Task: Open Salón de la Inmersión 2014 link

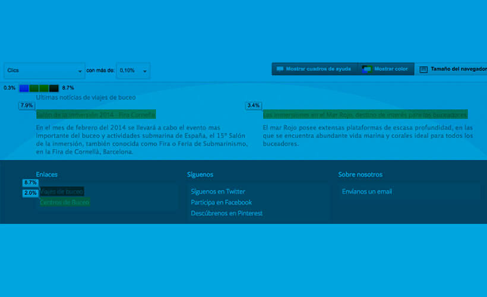Action: pos(96,115)
